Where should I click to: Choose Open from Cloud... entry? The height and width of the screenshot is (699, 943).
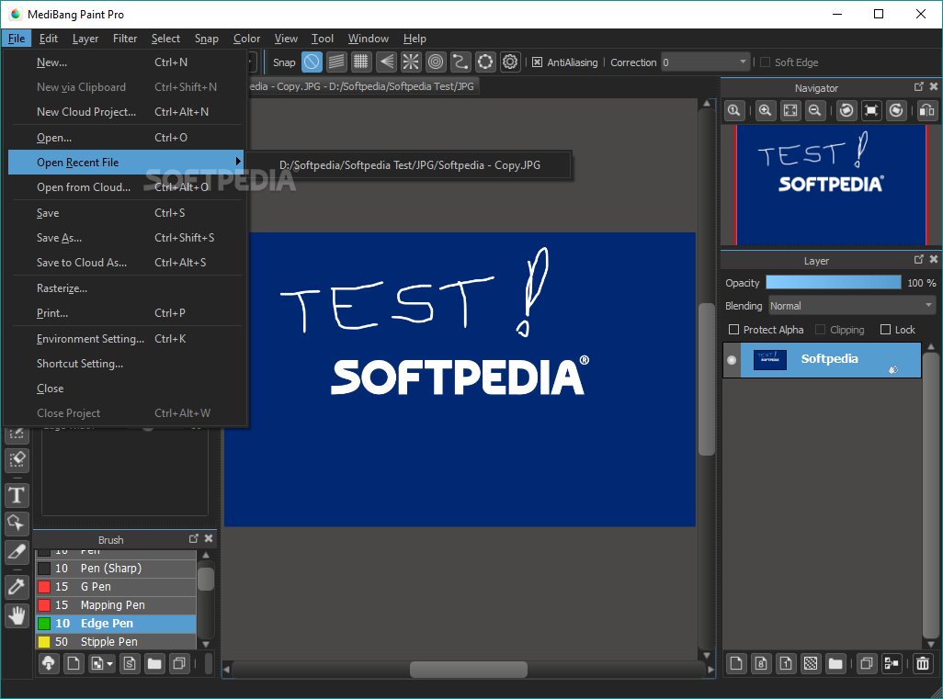126,187
